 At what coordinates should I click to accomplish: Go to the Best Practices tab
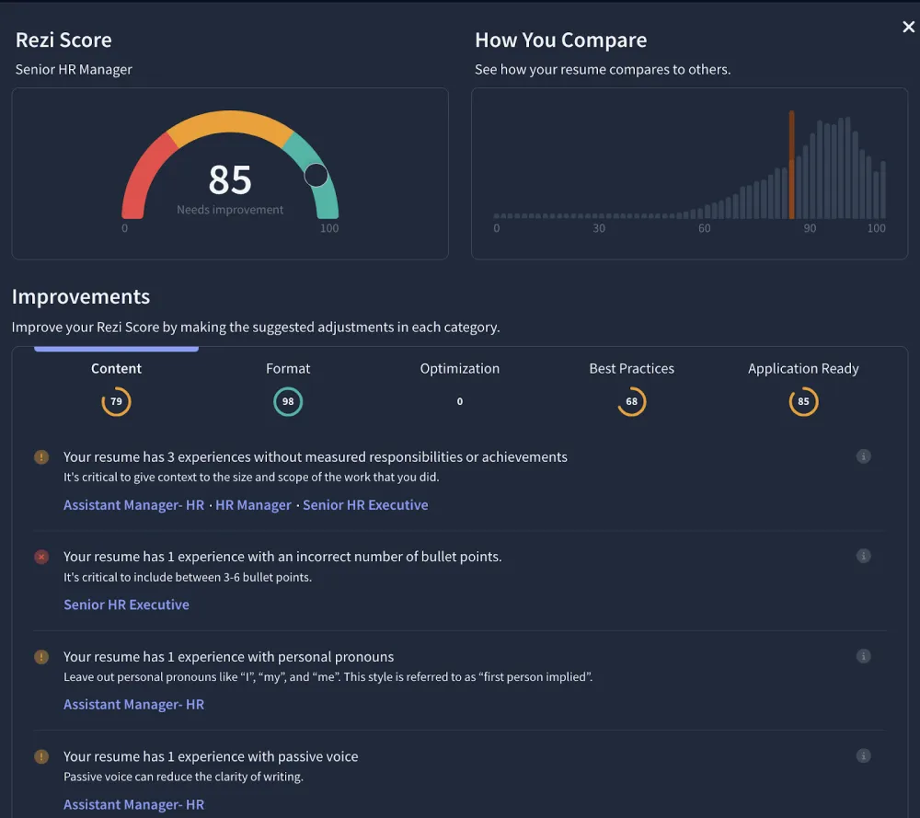coord(631,368)
